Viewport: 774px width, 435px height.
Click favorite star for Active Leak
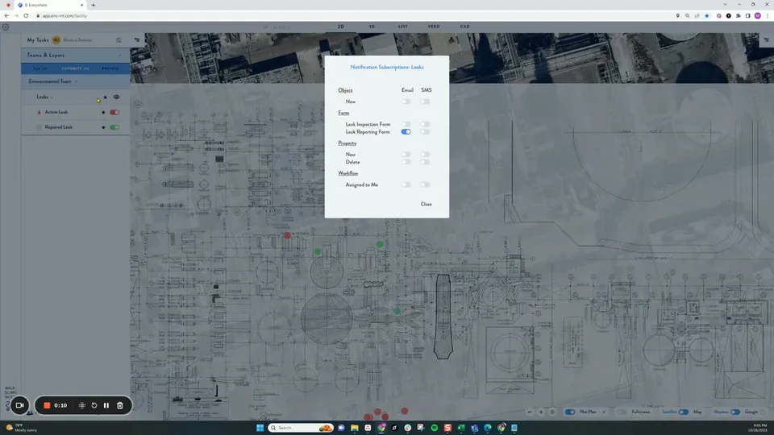point(104,113)
